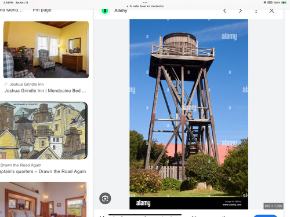290x217 pixels.
Task: Open the yellow room Joshua Grindle thumbnail
Action: point(46,50)
